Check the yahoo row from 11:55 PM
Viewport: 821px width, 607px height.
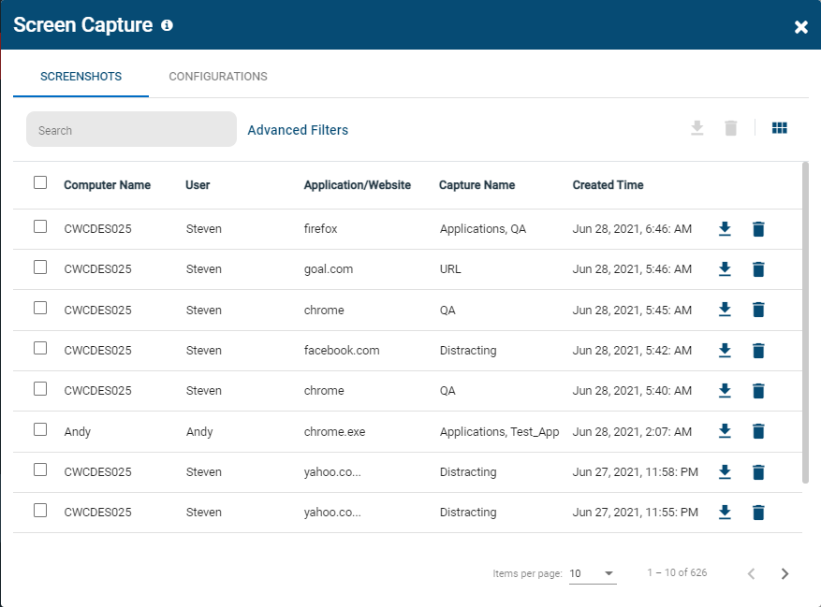(x=40, y=510)
